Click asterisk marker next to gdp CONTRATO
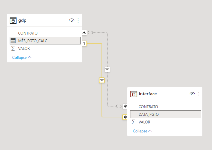 coord(84,33)
